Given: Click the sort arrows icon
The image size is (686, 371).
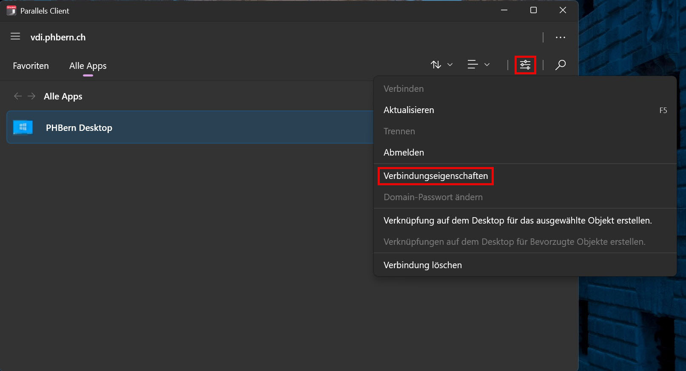Looking at the screenshot, I should click(436, 65).
